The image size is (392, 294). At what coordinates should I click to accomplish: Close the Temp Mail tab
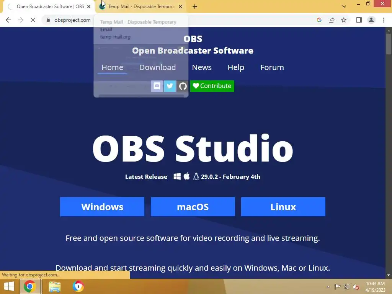pos(180,7)
